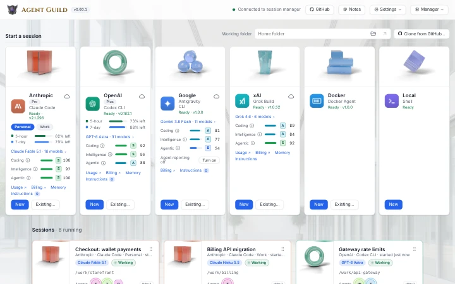Expand the Settings dropdown
This screenshot has width=455, height=284.
point(388,9)
